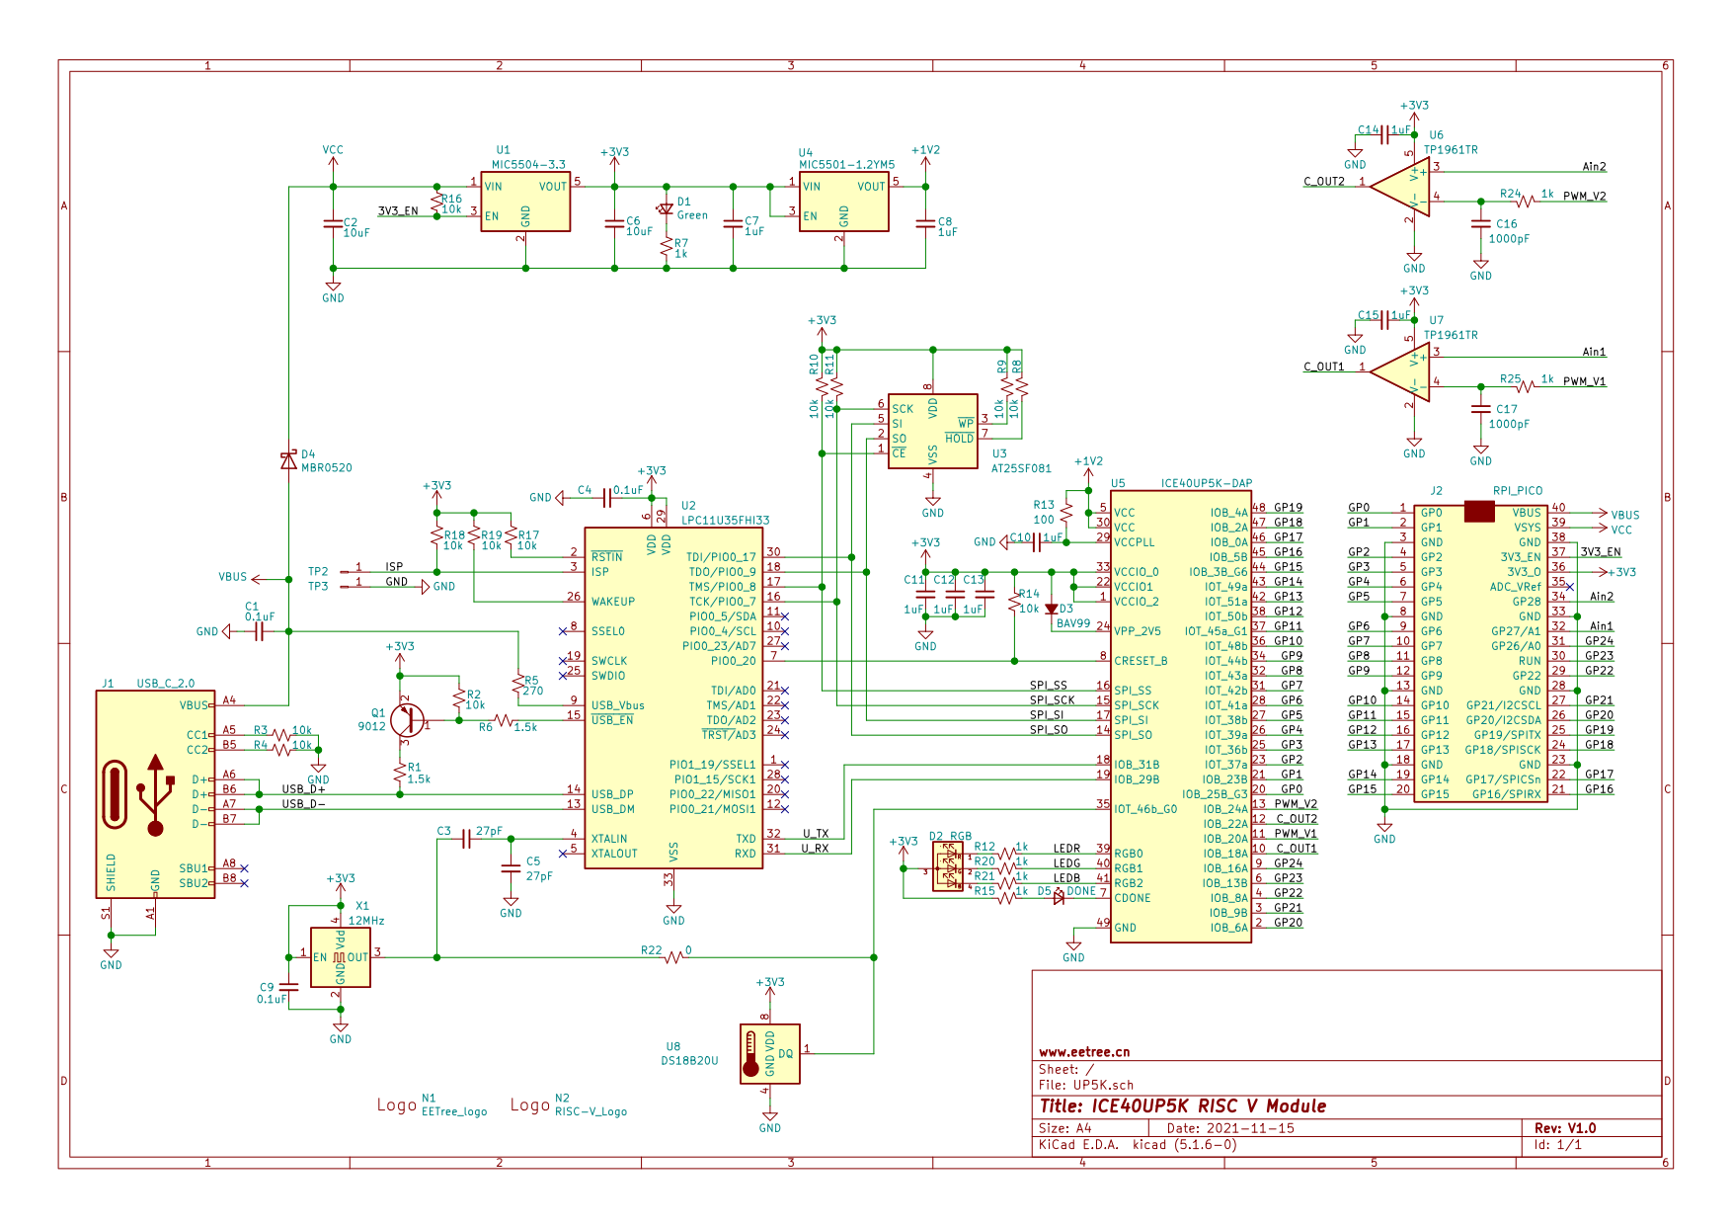Screen dimensions: 1732x1227
Task: Click the R22 zero-ohm resistor
Action: tap(673, 957)
